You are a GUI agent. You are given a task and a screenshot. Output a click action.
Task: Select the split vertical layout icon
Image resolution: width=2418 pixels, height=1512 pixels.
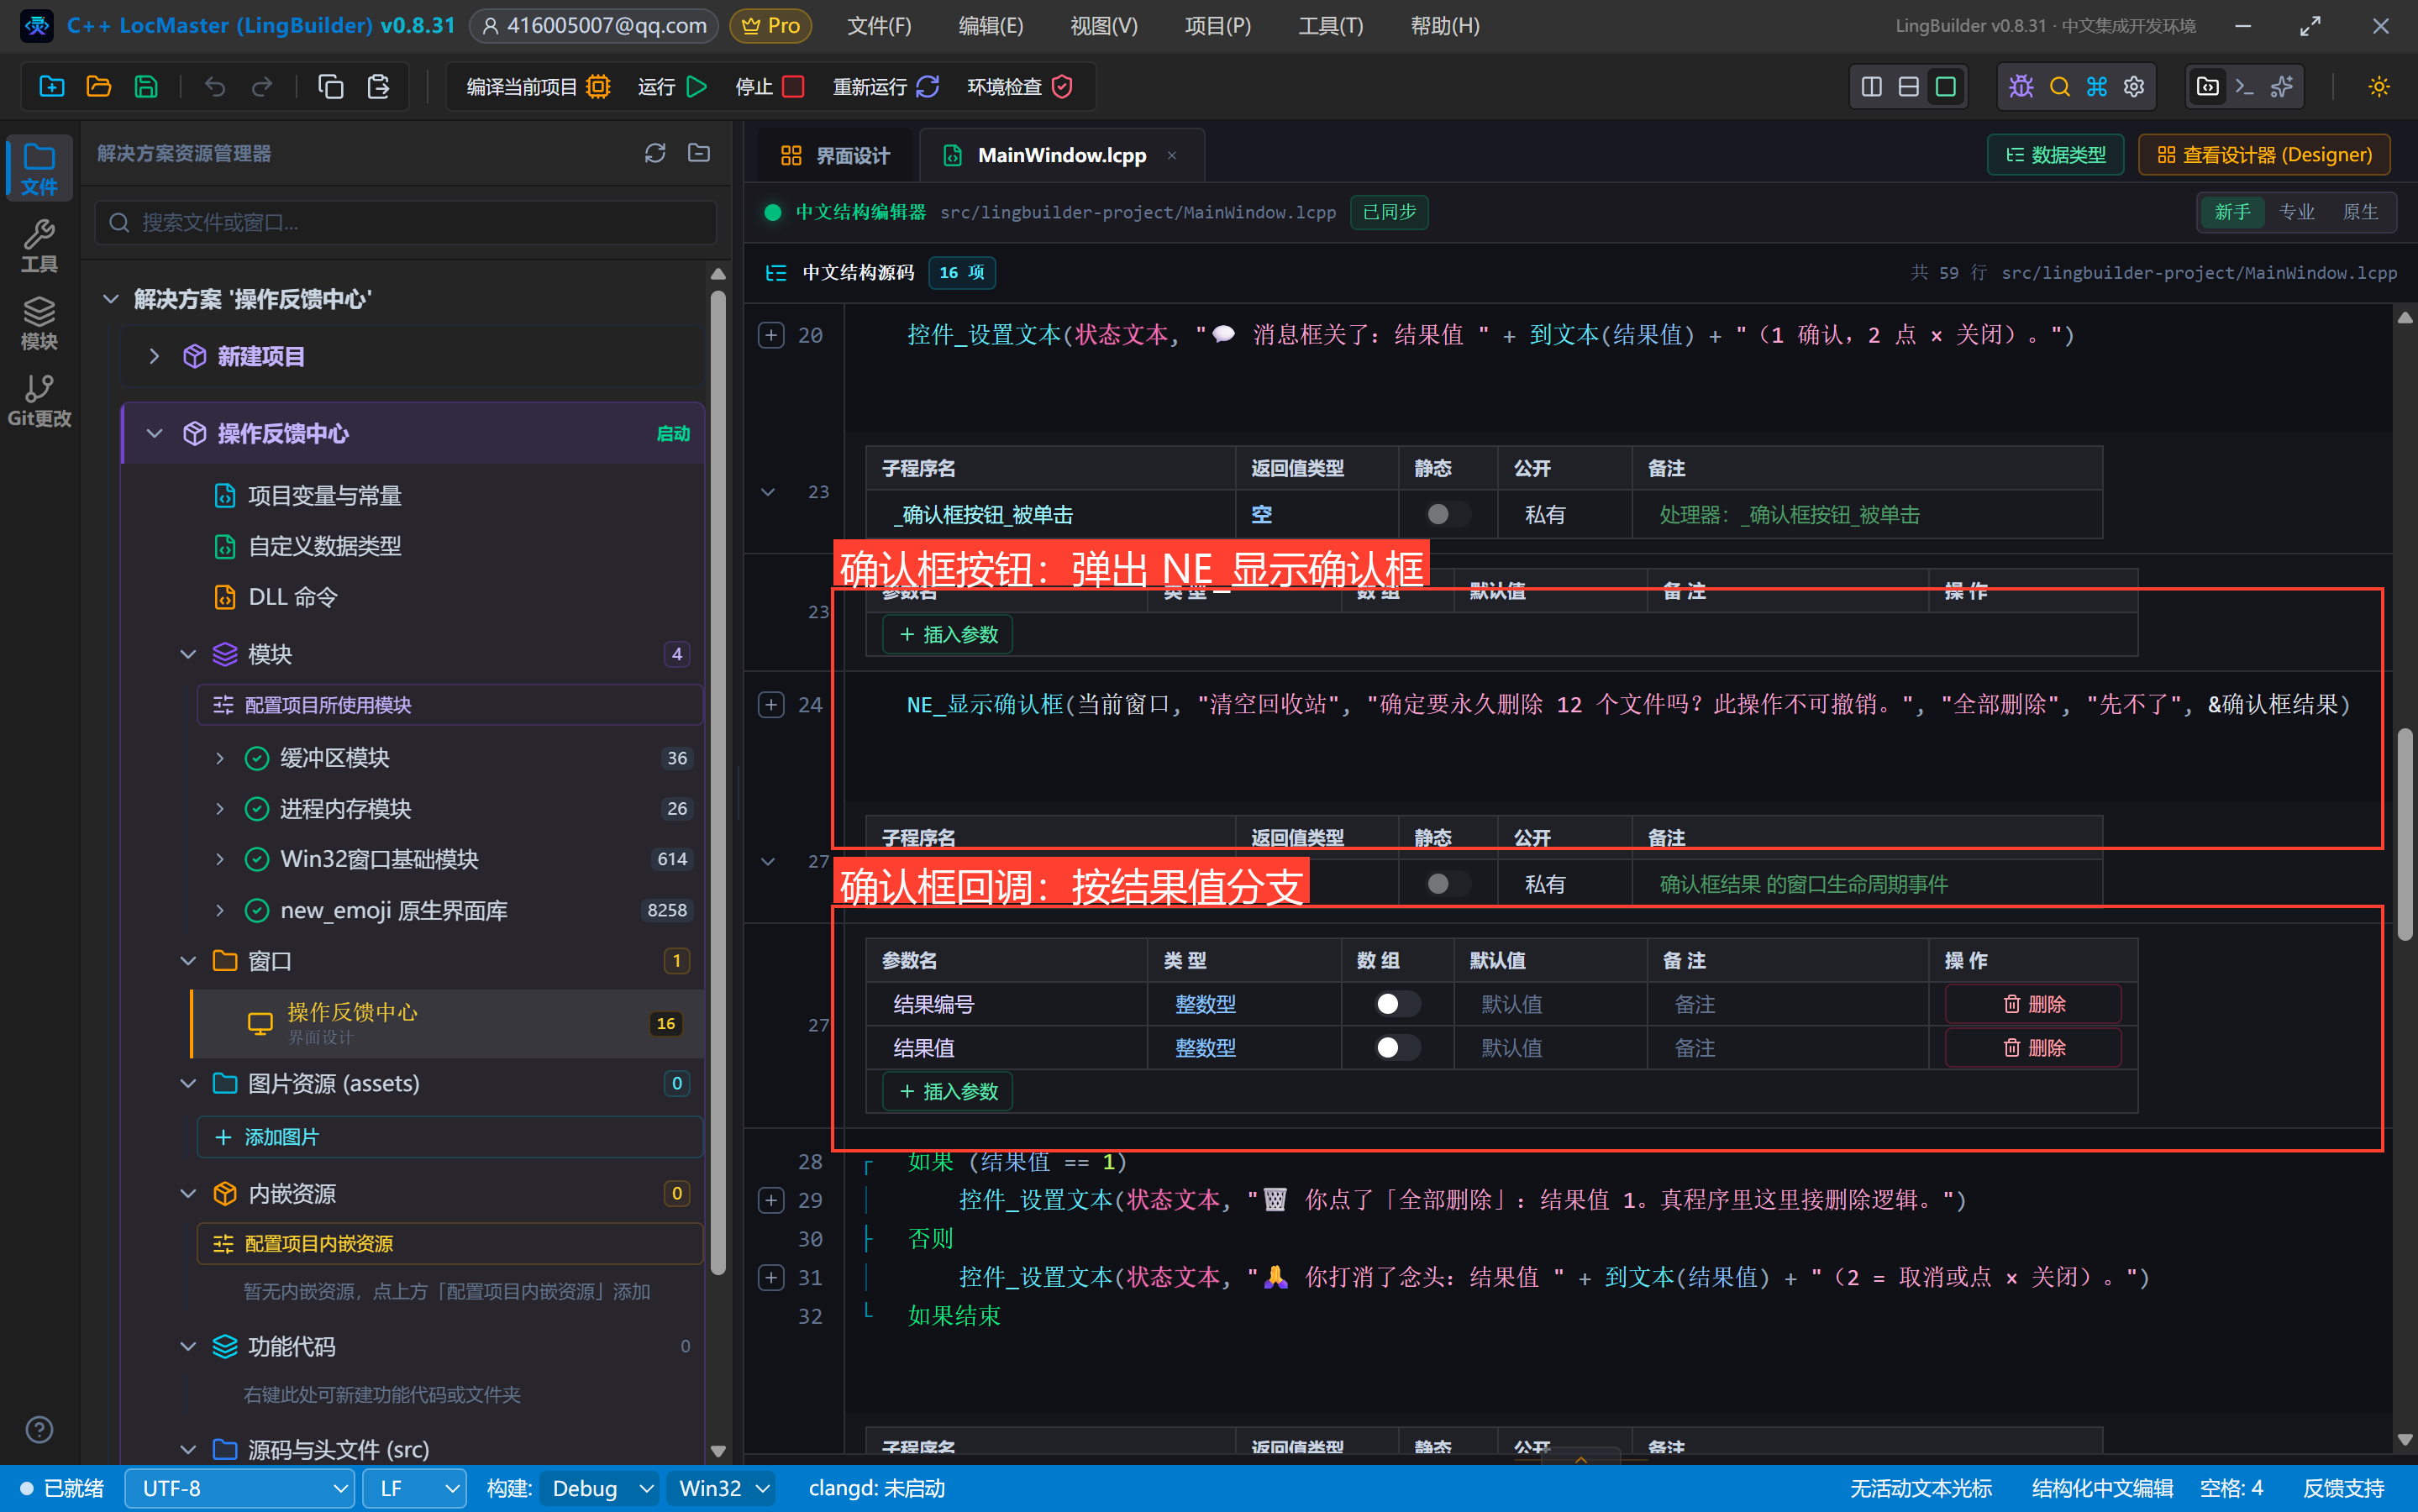point(1871,87)
